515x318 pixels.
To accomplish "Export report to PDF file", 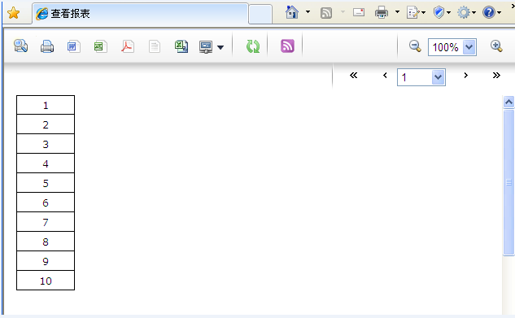I will coord(128,46).
